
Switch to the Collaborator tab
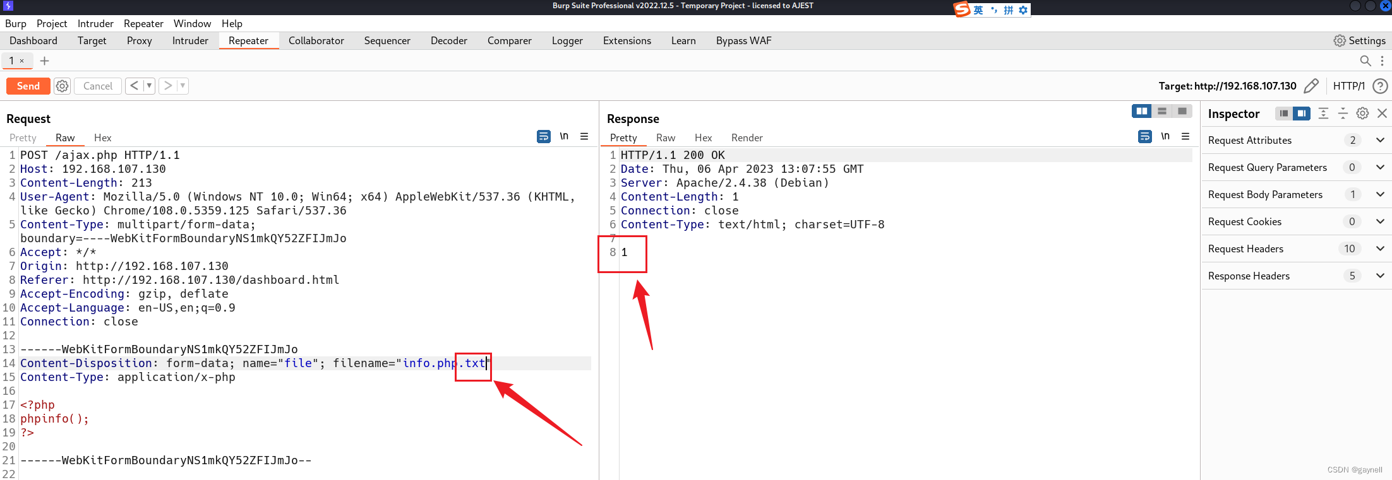[x=316, y=40]
